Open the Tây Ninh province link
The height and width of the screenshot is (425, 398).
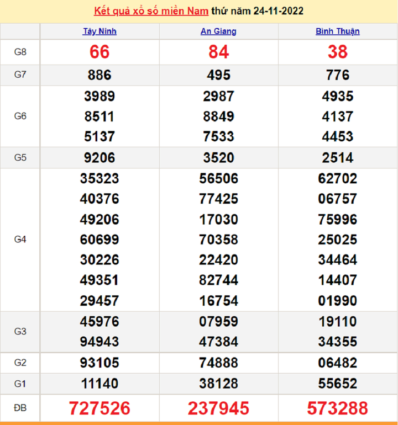tap(99, 31)
